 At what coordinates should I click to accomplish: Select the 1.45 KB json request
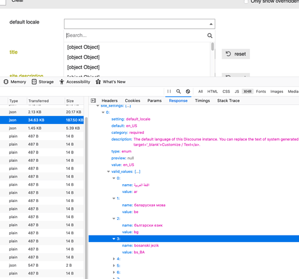pyautogui.click(x=42, y=128)
